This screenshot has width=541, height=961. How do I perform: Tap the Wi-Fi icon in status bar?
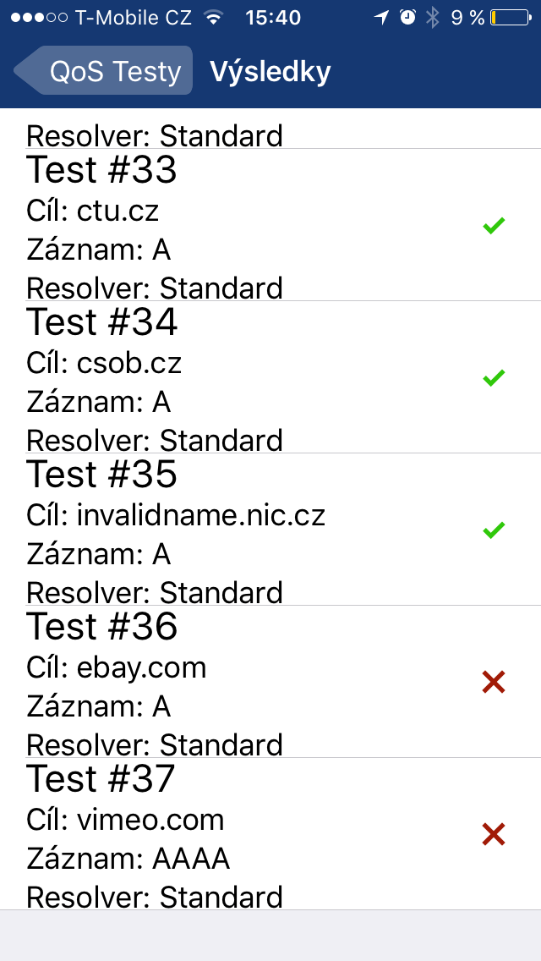214,18
